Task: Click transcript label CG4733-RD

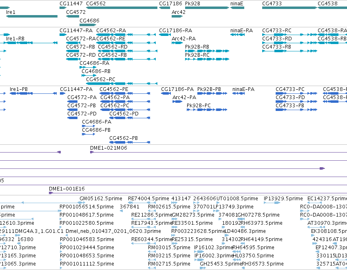Action: point(277,38)
